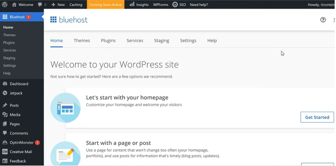
Task: Open Plugins in sidebar submenu
Action: [9, 42]
